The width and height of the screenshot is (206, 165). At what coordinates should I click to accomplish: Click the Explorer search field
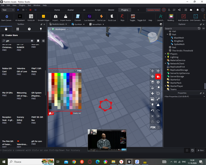tap(181, 28)
